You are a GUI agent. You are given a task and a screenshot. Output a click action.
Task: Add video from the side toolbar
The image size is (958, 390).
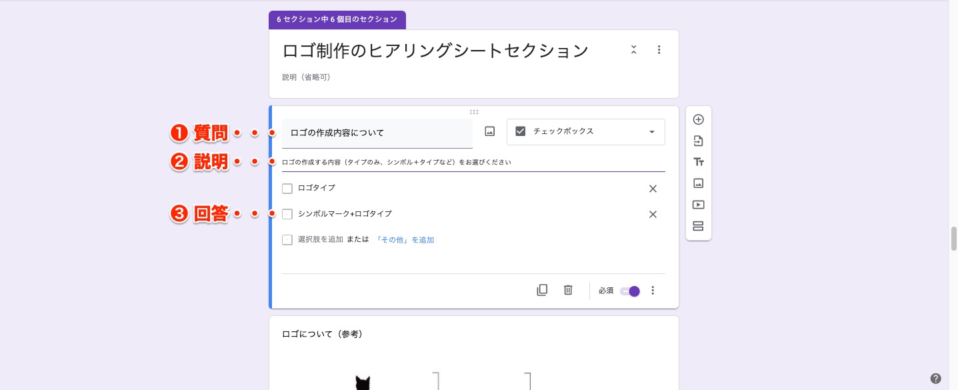(698, 205)
